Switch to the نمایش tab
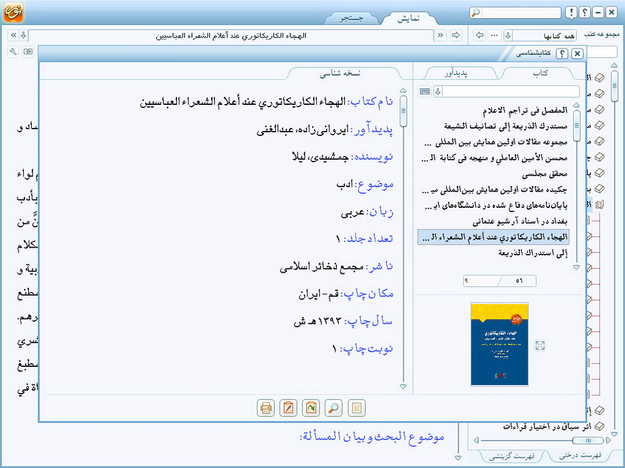The image size is (625, 468). pos(409,18)
